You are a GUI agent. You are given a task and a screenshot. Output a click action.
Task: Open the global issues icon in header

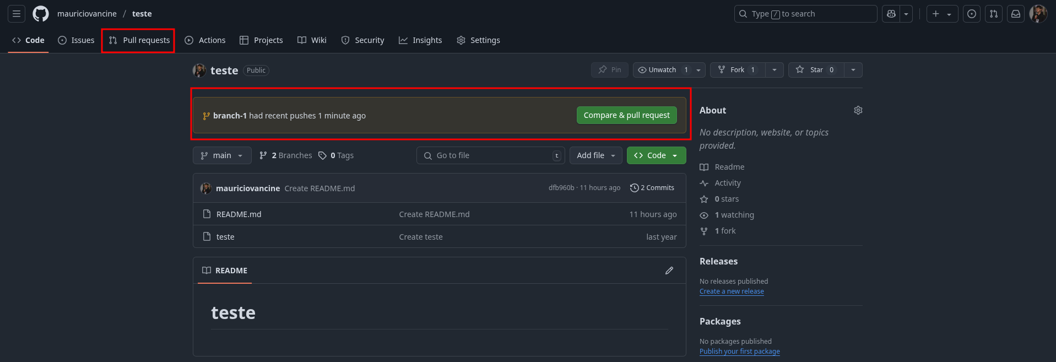(972, 14)
